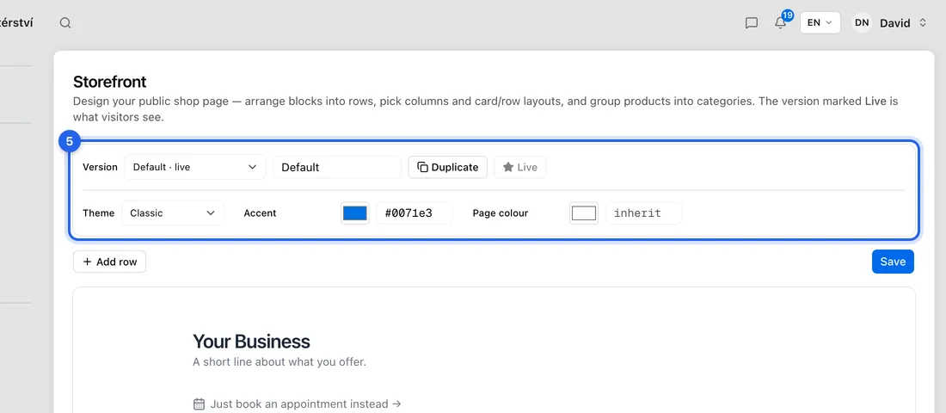The width and height of the screenshot is (946, 413).
Task: Click the version name field containing Default
Action: (x=336, y=167)
